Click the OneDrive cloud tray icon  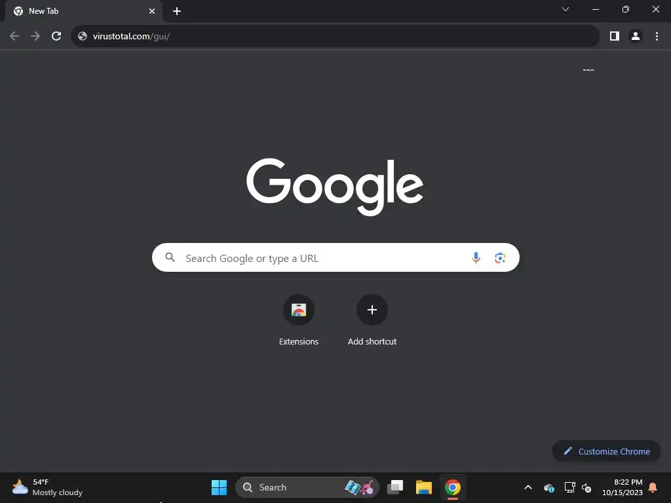pos(549,487)
